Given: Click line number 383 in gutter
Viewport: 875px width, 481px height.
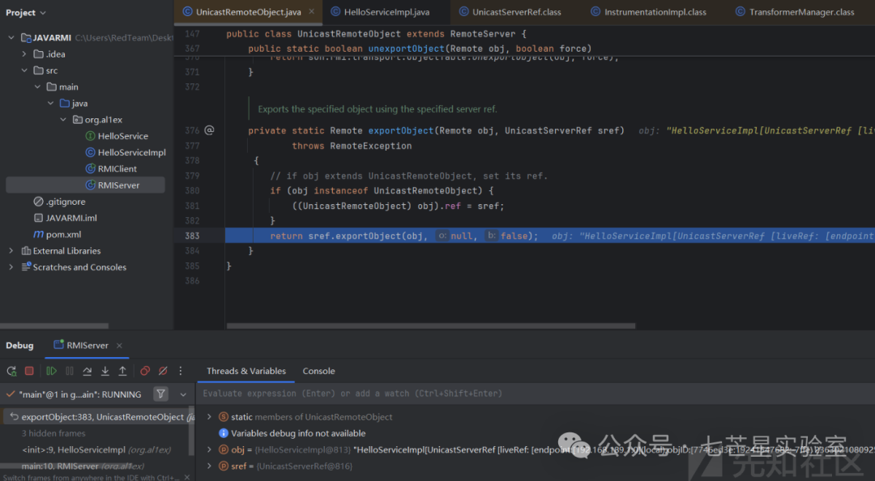Looking at the screenshot, I should click(x=192, y=236).
